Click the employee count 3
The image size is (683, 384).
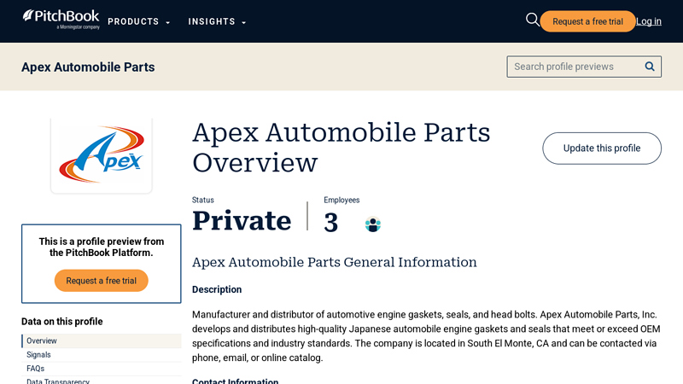331,222
